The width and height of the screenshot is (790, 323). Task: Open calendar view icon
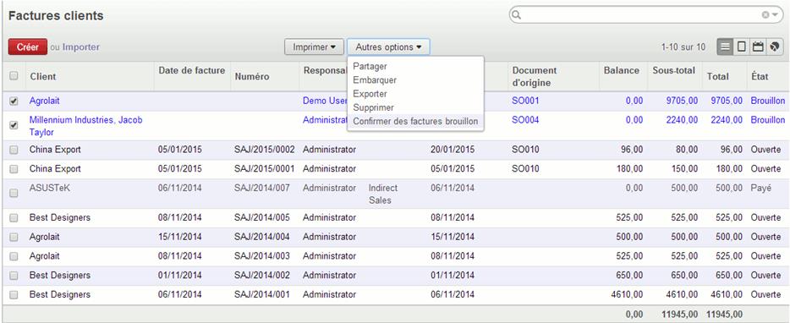click(x=757, y=47)
